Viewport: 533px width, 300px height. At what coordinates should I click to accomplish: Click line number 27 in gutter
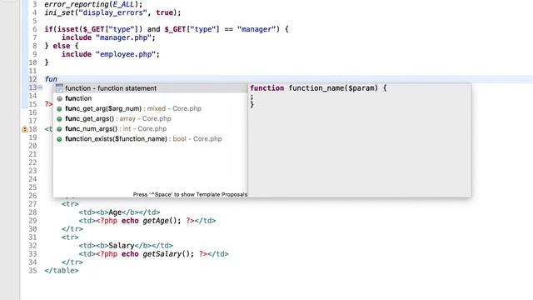32,204
